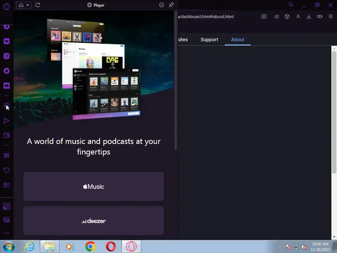Click the page scrollbar up arrow
The height and width of the screenshot is (253, 337).
(334, 49)
